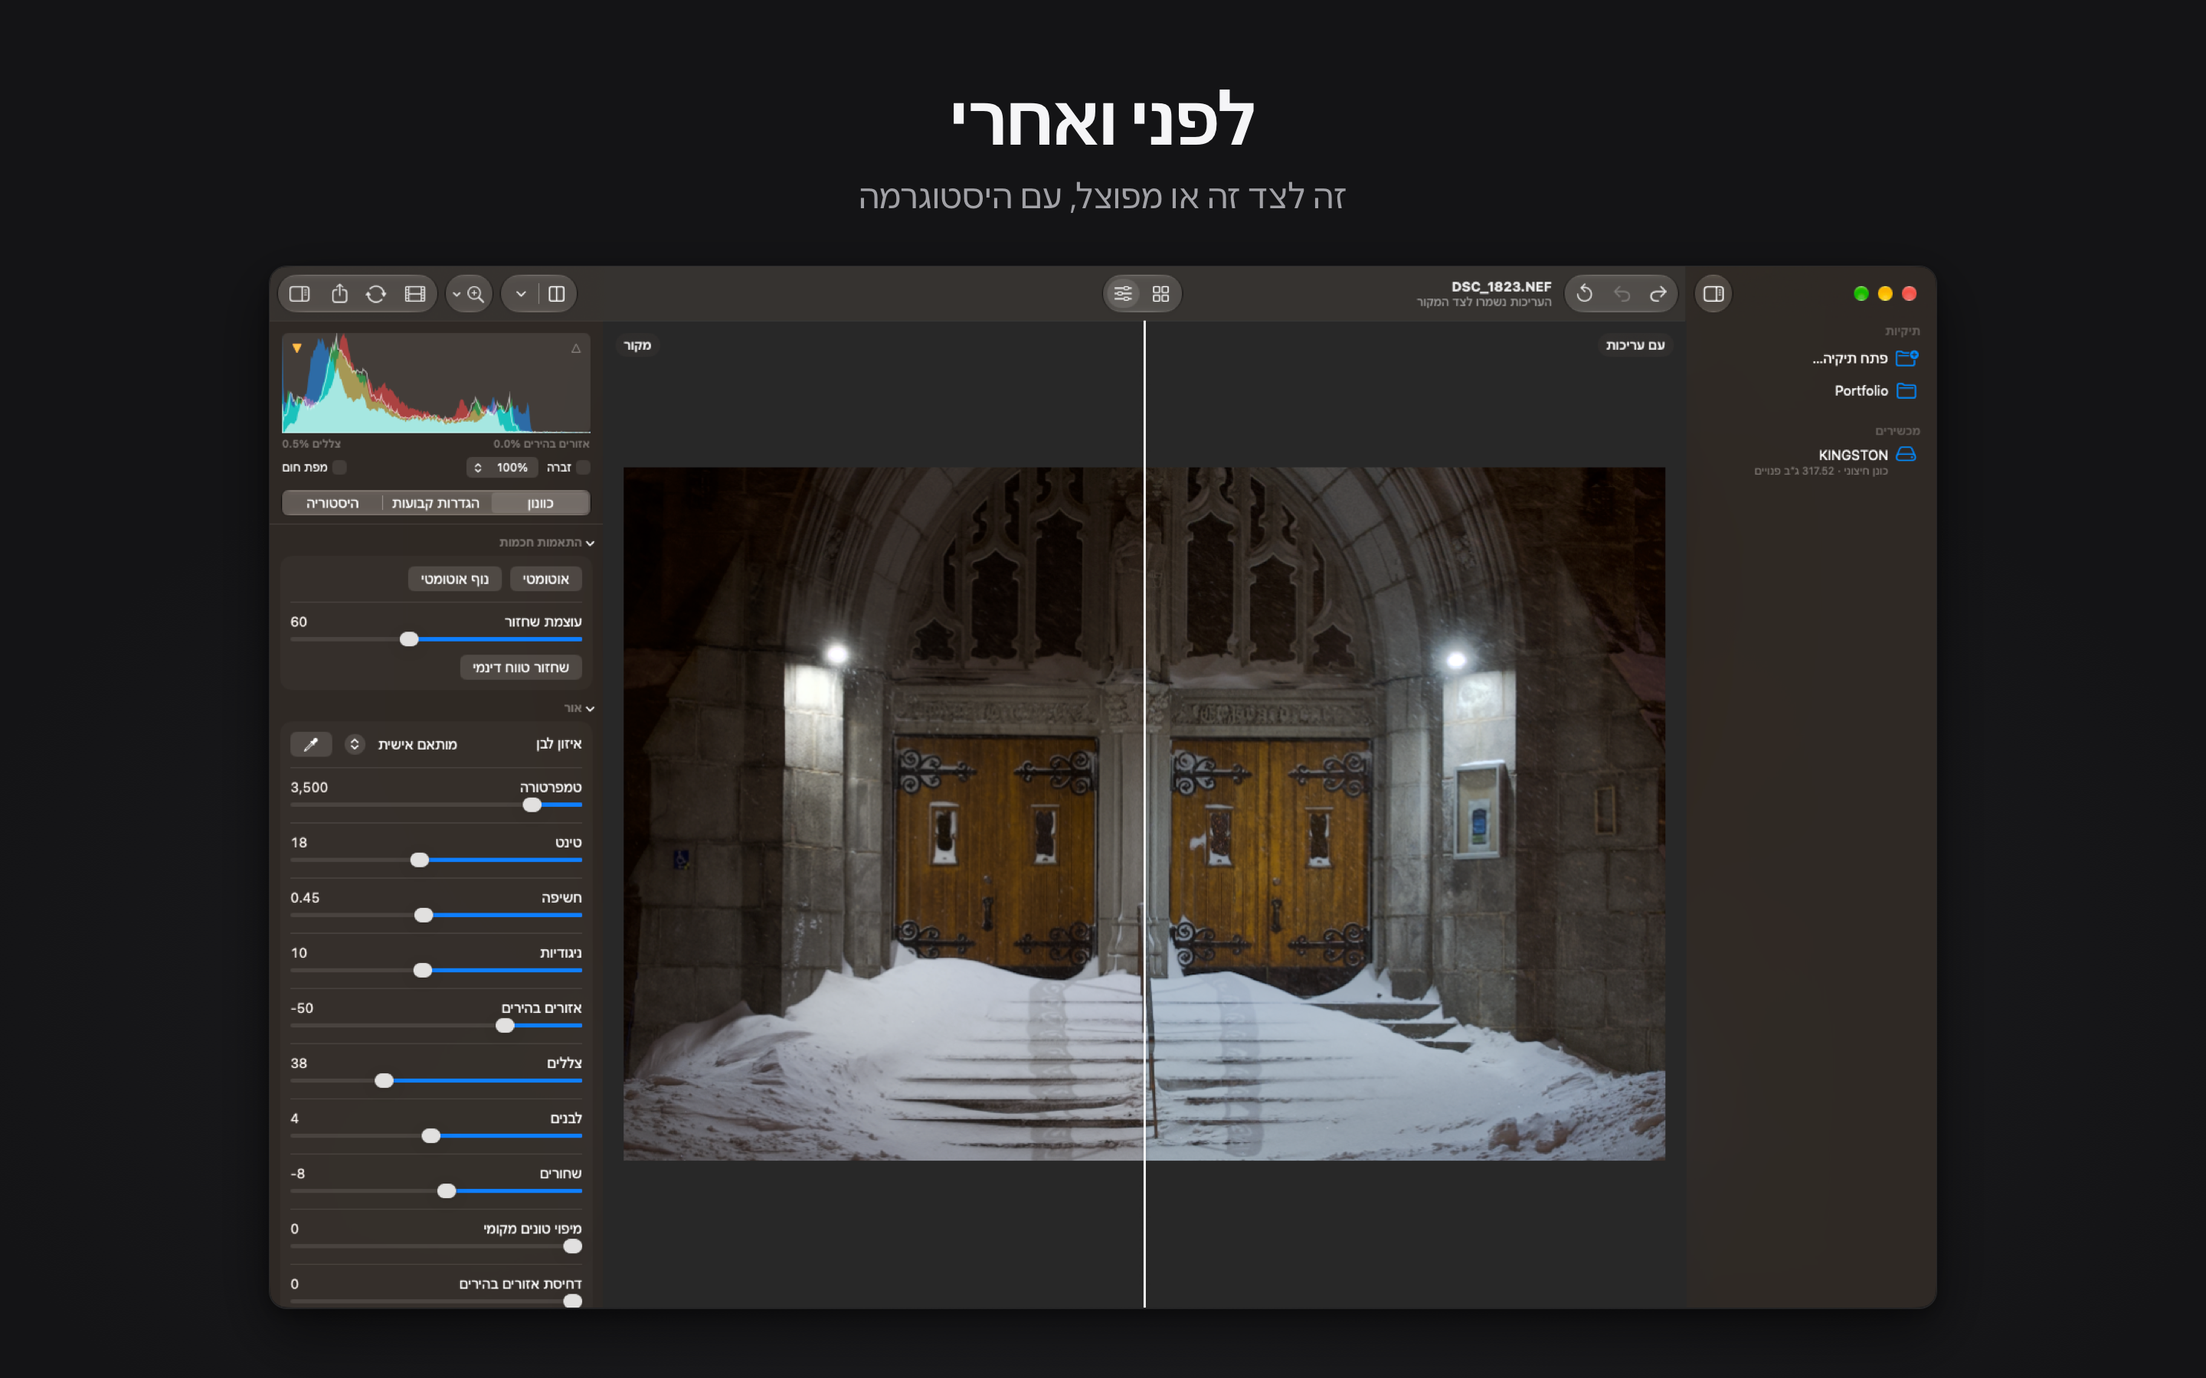2206x1378 pixels.
Task: Select the הגדרות קבועות tab
Action: tap(436, 503)
